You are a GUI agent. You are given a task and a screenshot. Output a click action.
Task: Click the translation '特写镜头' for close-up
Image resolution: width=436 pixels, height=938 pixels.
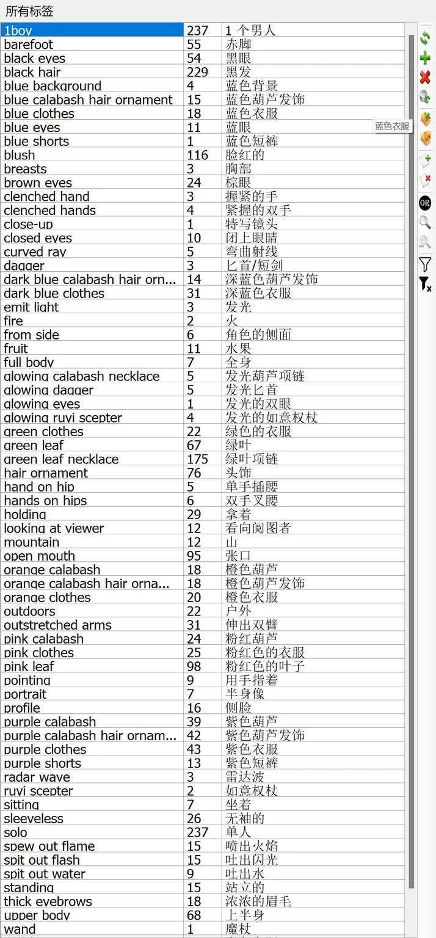tap(252, 224)
